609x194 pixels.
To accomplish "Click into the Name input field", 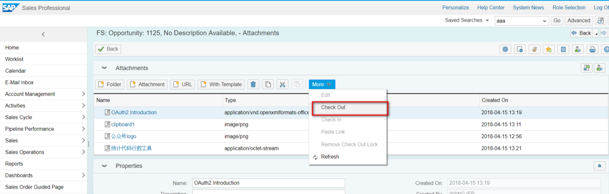I will pyautogui.click(x=269, y=183).
